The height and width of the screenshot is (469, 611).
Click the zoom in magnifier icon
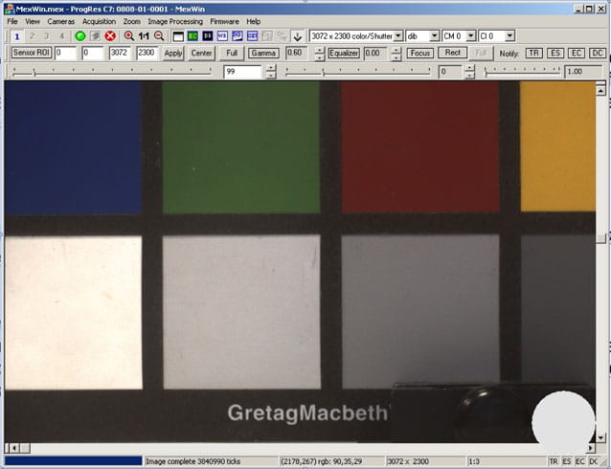129,35
